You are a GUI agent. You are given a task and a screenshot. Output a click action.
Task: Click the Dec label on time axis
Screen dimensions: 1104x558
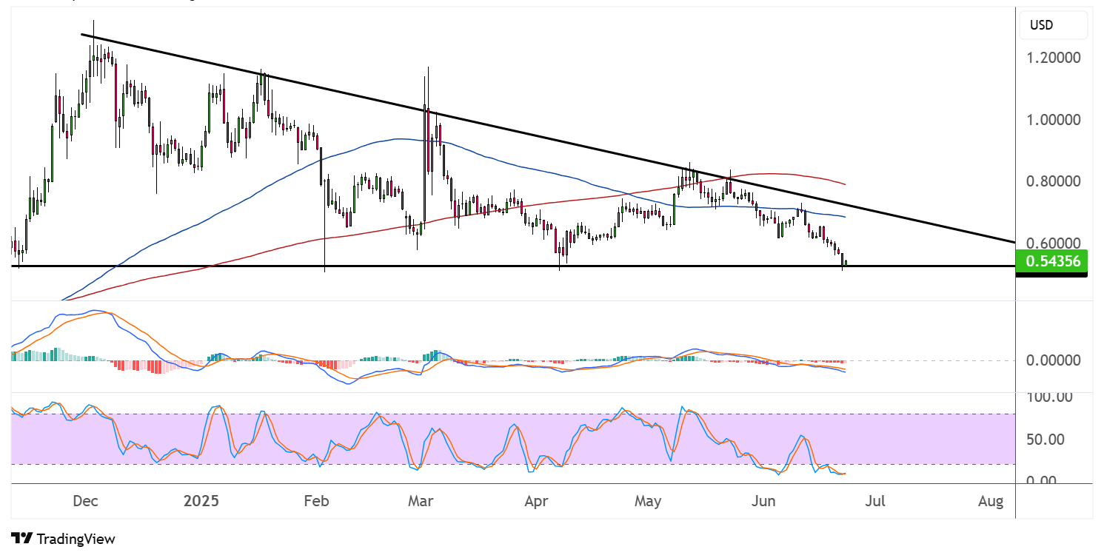(x=86, y=501)
